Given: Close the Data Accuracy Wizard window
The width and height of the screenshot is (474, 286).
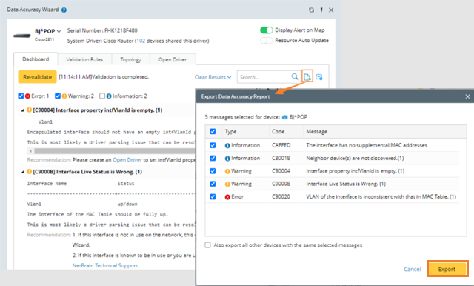Looking at the screenshot, I should click(x=331, y=10).
